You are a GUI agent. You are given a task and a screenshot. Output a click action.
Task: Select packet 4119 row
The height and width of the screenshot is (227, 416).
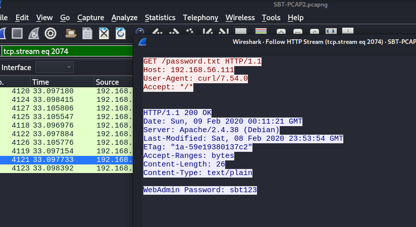(66, 151)
